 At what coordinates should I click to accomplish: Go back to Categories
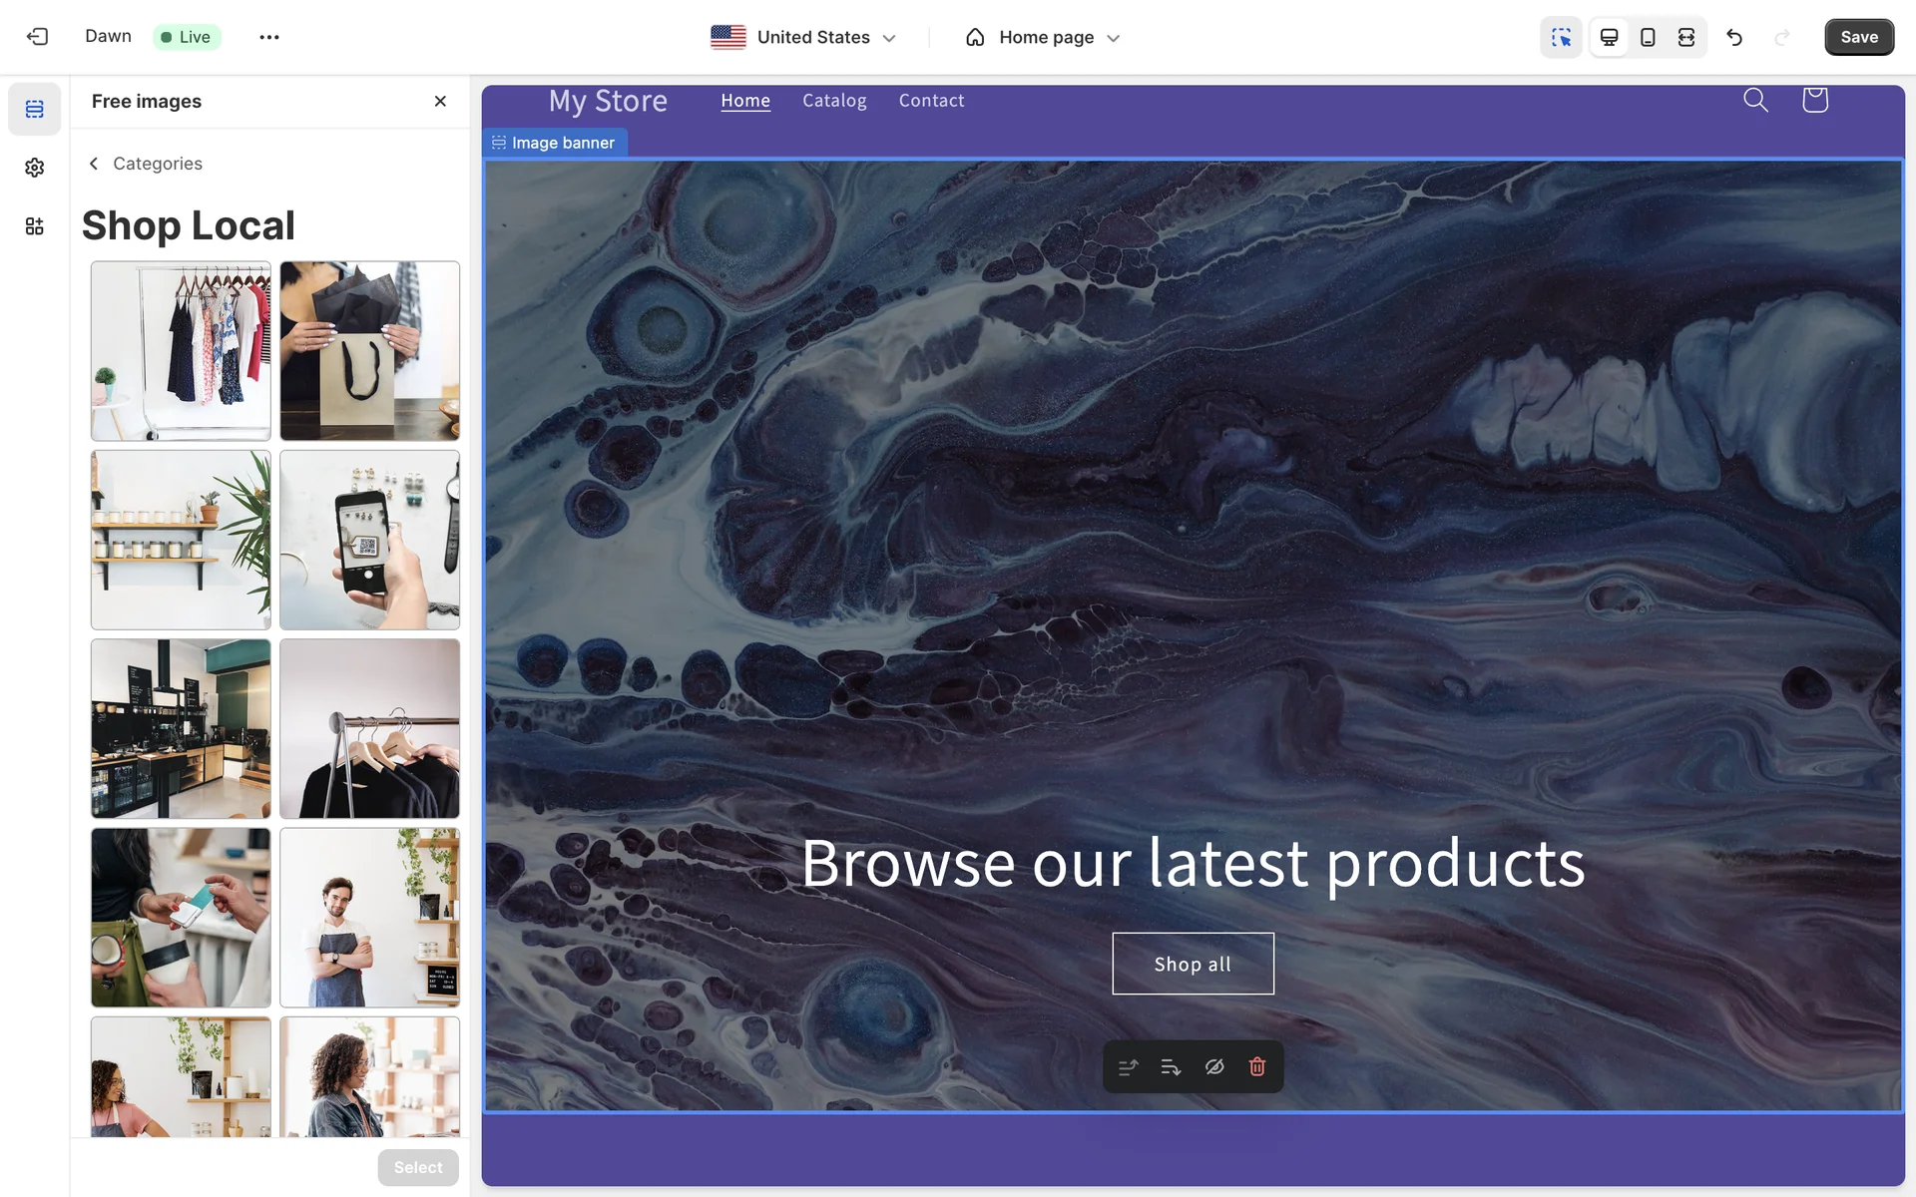click(x=146, y=164)
